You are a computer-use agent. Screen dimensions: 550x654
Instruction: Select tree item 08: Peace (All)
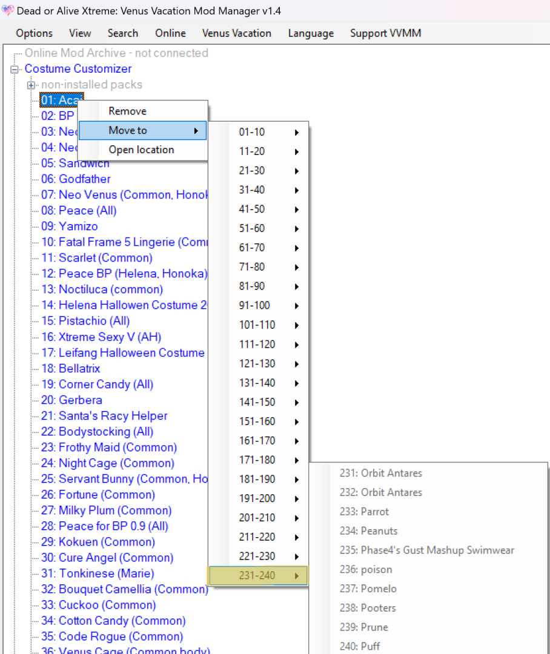tap(79, 211)
